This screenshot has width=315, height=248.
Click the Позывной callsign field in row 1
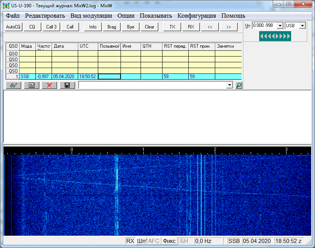coord(109,77)
